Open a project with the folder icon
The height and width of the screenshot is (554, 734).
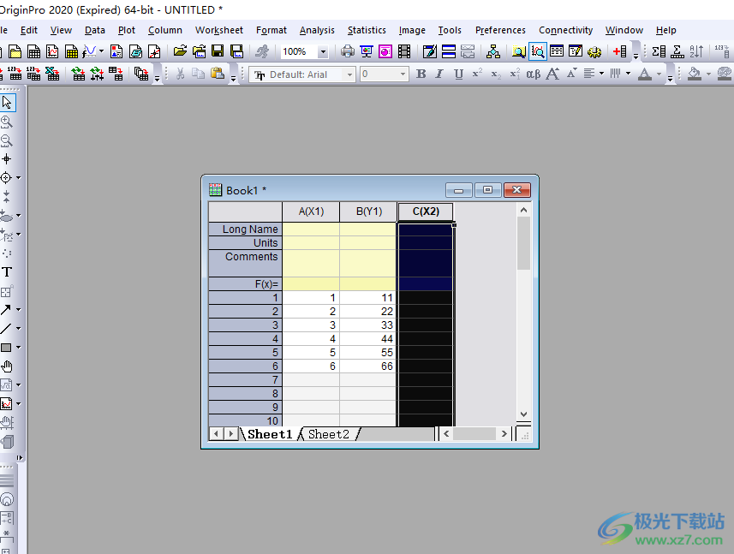180,51
